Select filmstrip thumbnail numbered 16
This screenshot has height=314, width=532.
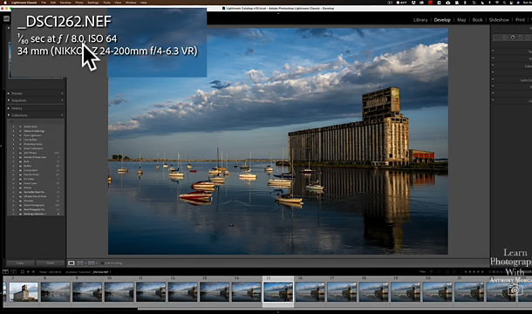[310, 292]
